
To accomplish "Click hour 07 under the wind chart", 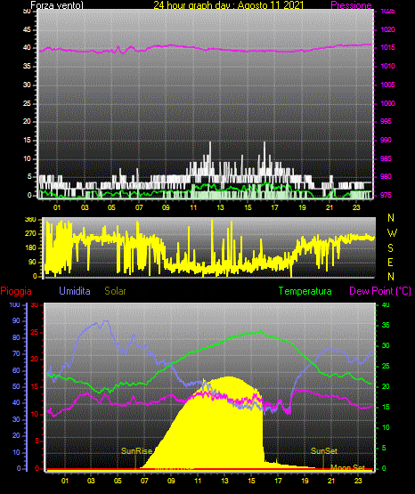I will pyautogui.click(x=139, y=207).
